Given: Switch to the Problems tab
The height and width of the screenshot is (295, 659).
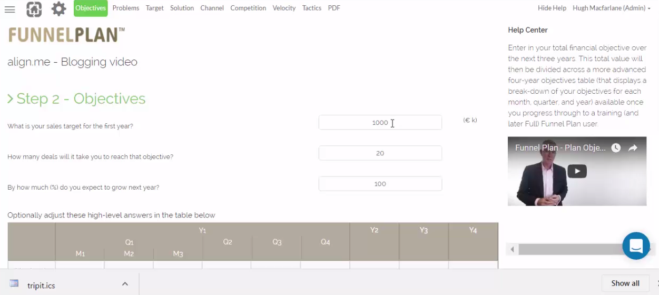Looking at the screenshot, I should pyautogui.click(x=126, y=8).
